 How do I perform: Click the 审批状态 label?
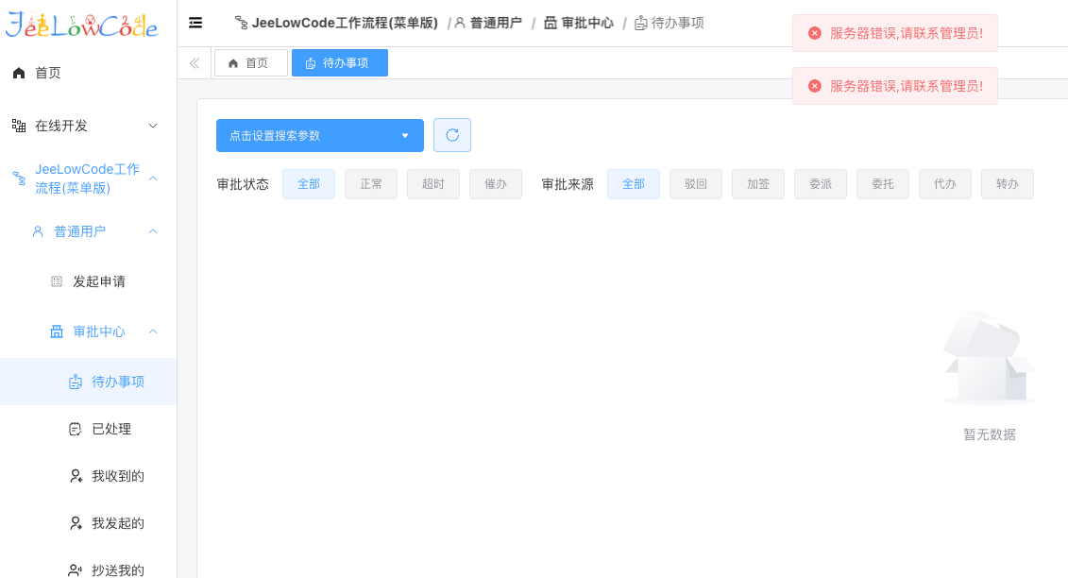[243, 185]
